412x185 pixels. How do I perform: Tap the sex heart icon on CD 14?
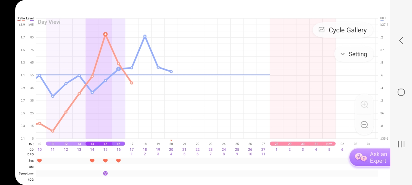(x=92, y=161)
